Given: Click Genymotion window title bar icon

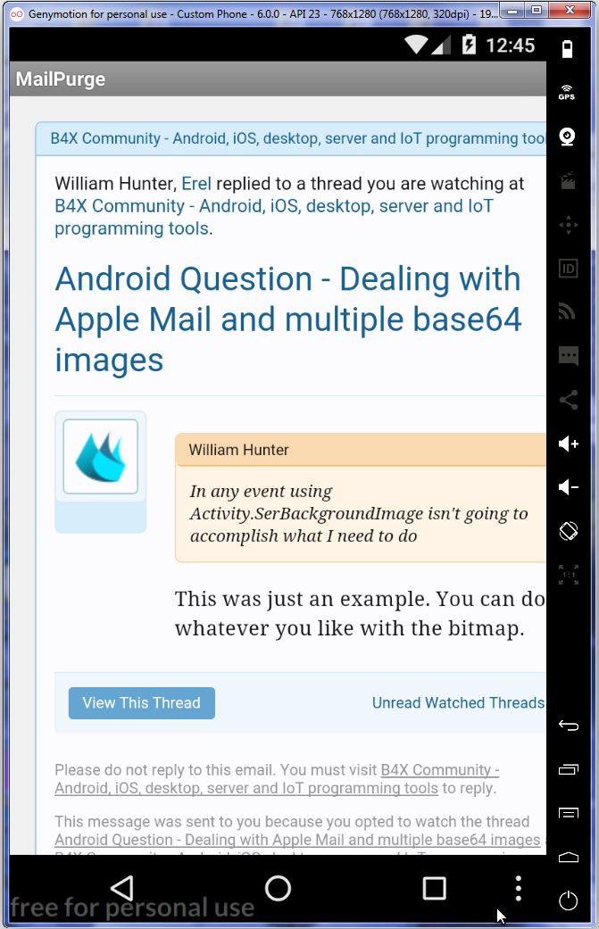Looking at the screenshot, I should pos(17,13).
